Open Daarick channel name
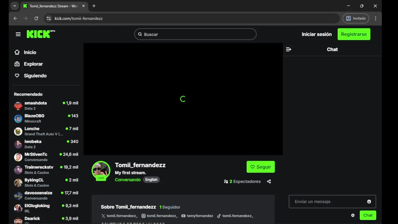The width and height of the screenshot is (398, 224). click(32, 218)
